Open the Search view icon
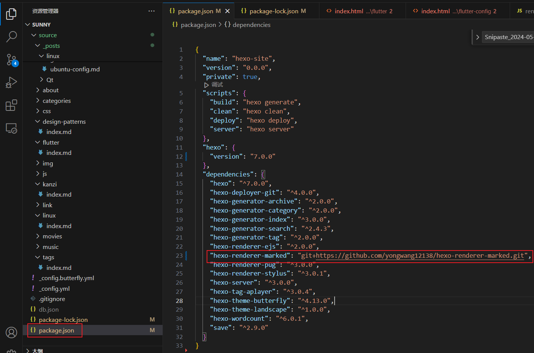The height and width of the screenshot is (353, 534). click(11, 37)
